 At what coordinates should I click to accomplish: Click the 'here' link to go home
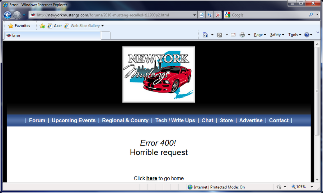click(x=151, y=178)
